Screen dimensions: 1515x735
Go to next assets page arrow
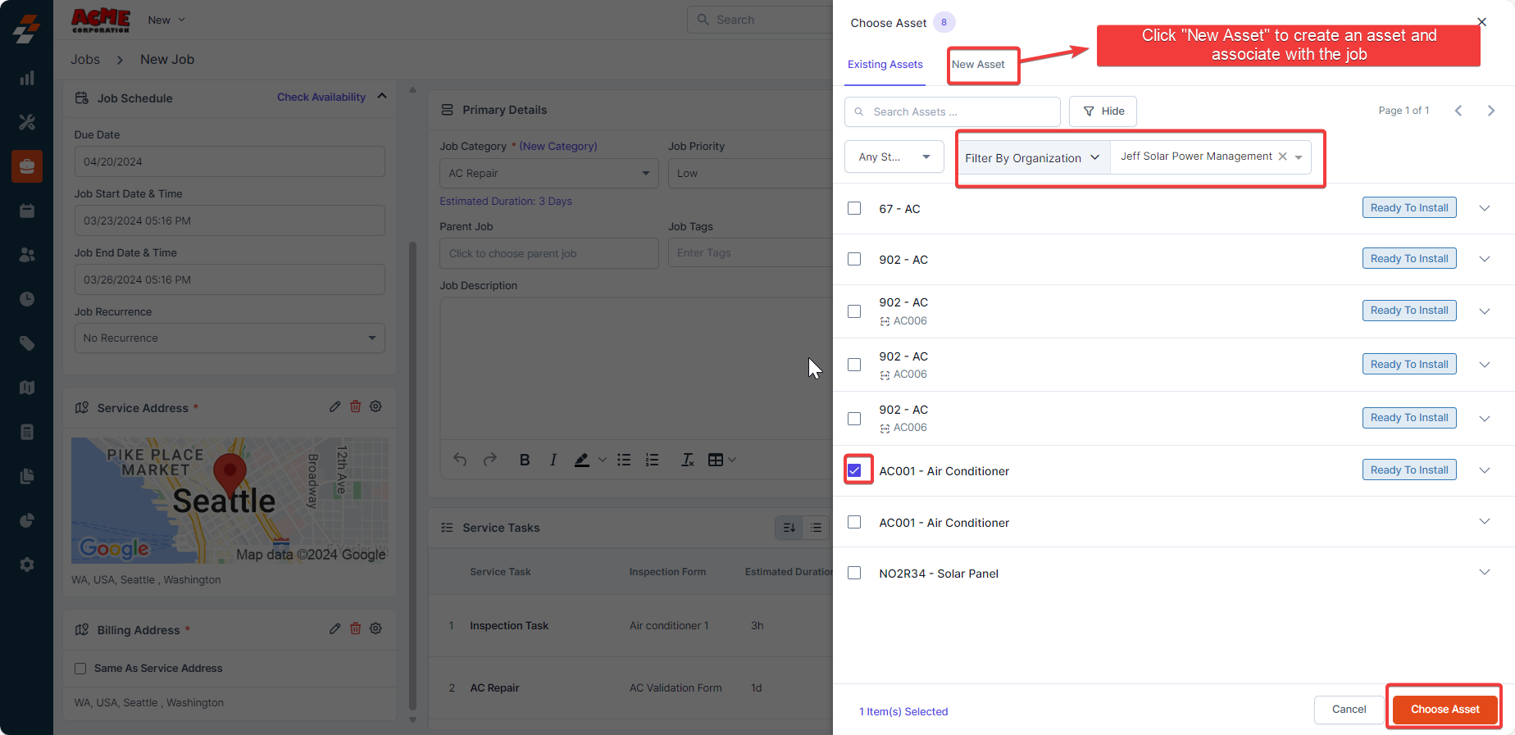coord(1490,111)
